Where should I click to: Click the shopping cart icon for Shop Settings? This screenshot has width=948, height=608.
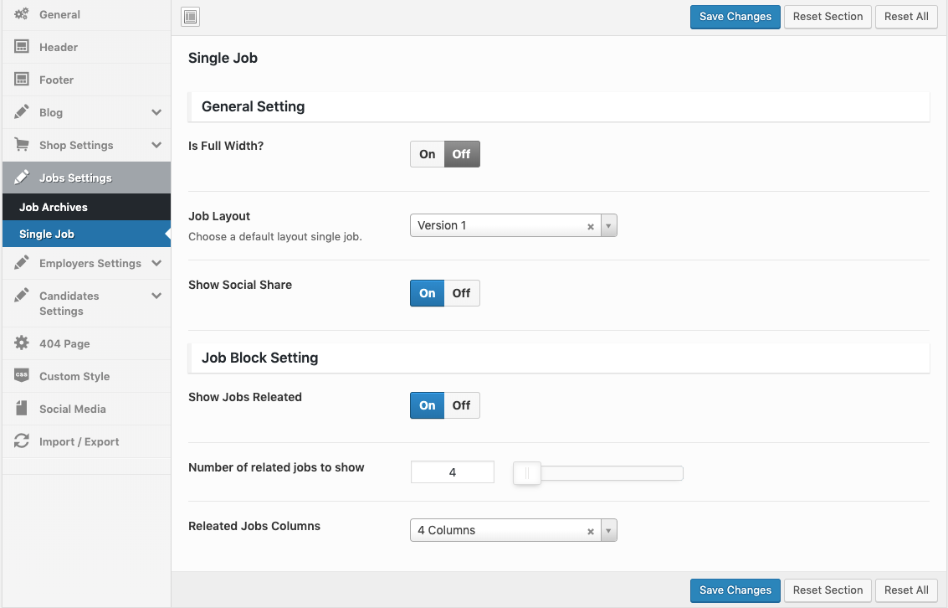pyautogui.click(x=22, y=145)
